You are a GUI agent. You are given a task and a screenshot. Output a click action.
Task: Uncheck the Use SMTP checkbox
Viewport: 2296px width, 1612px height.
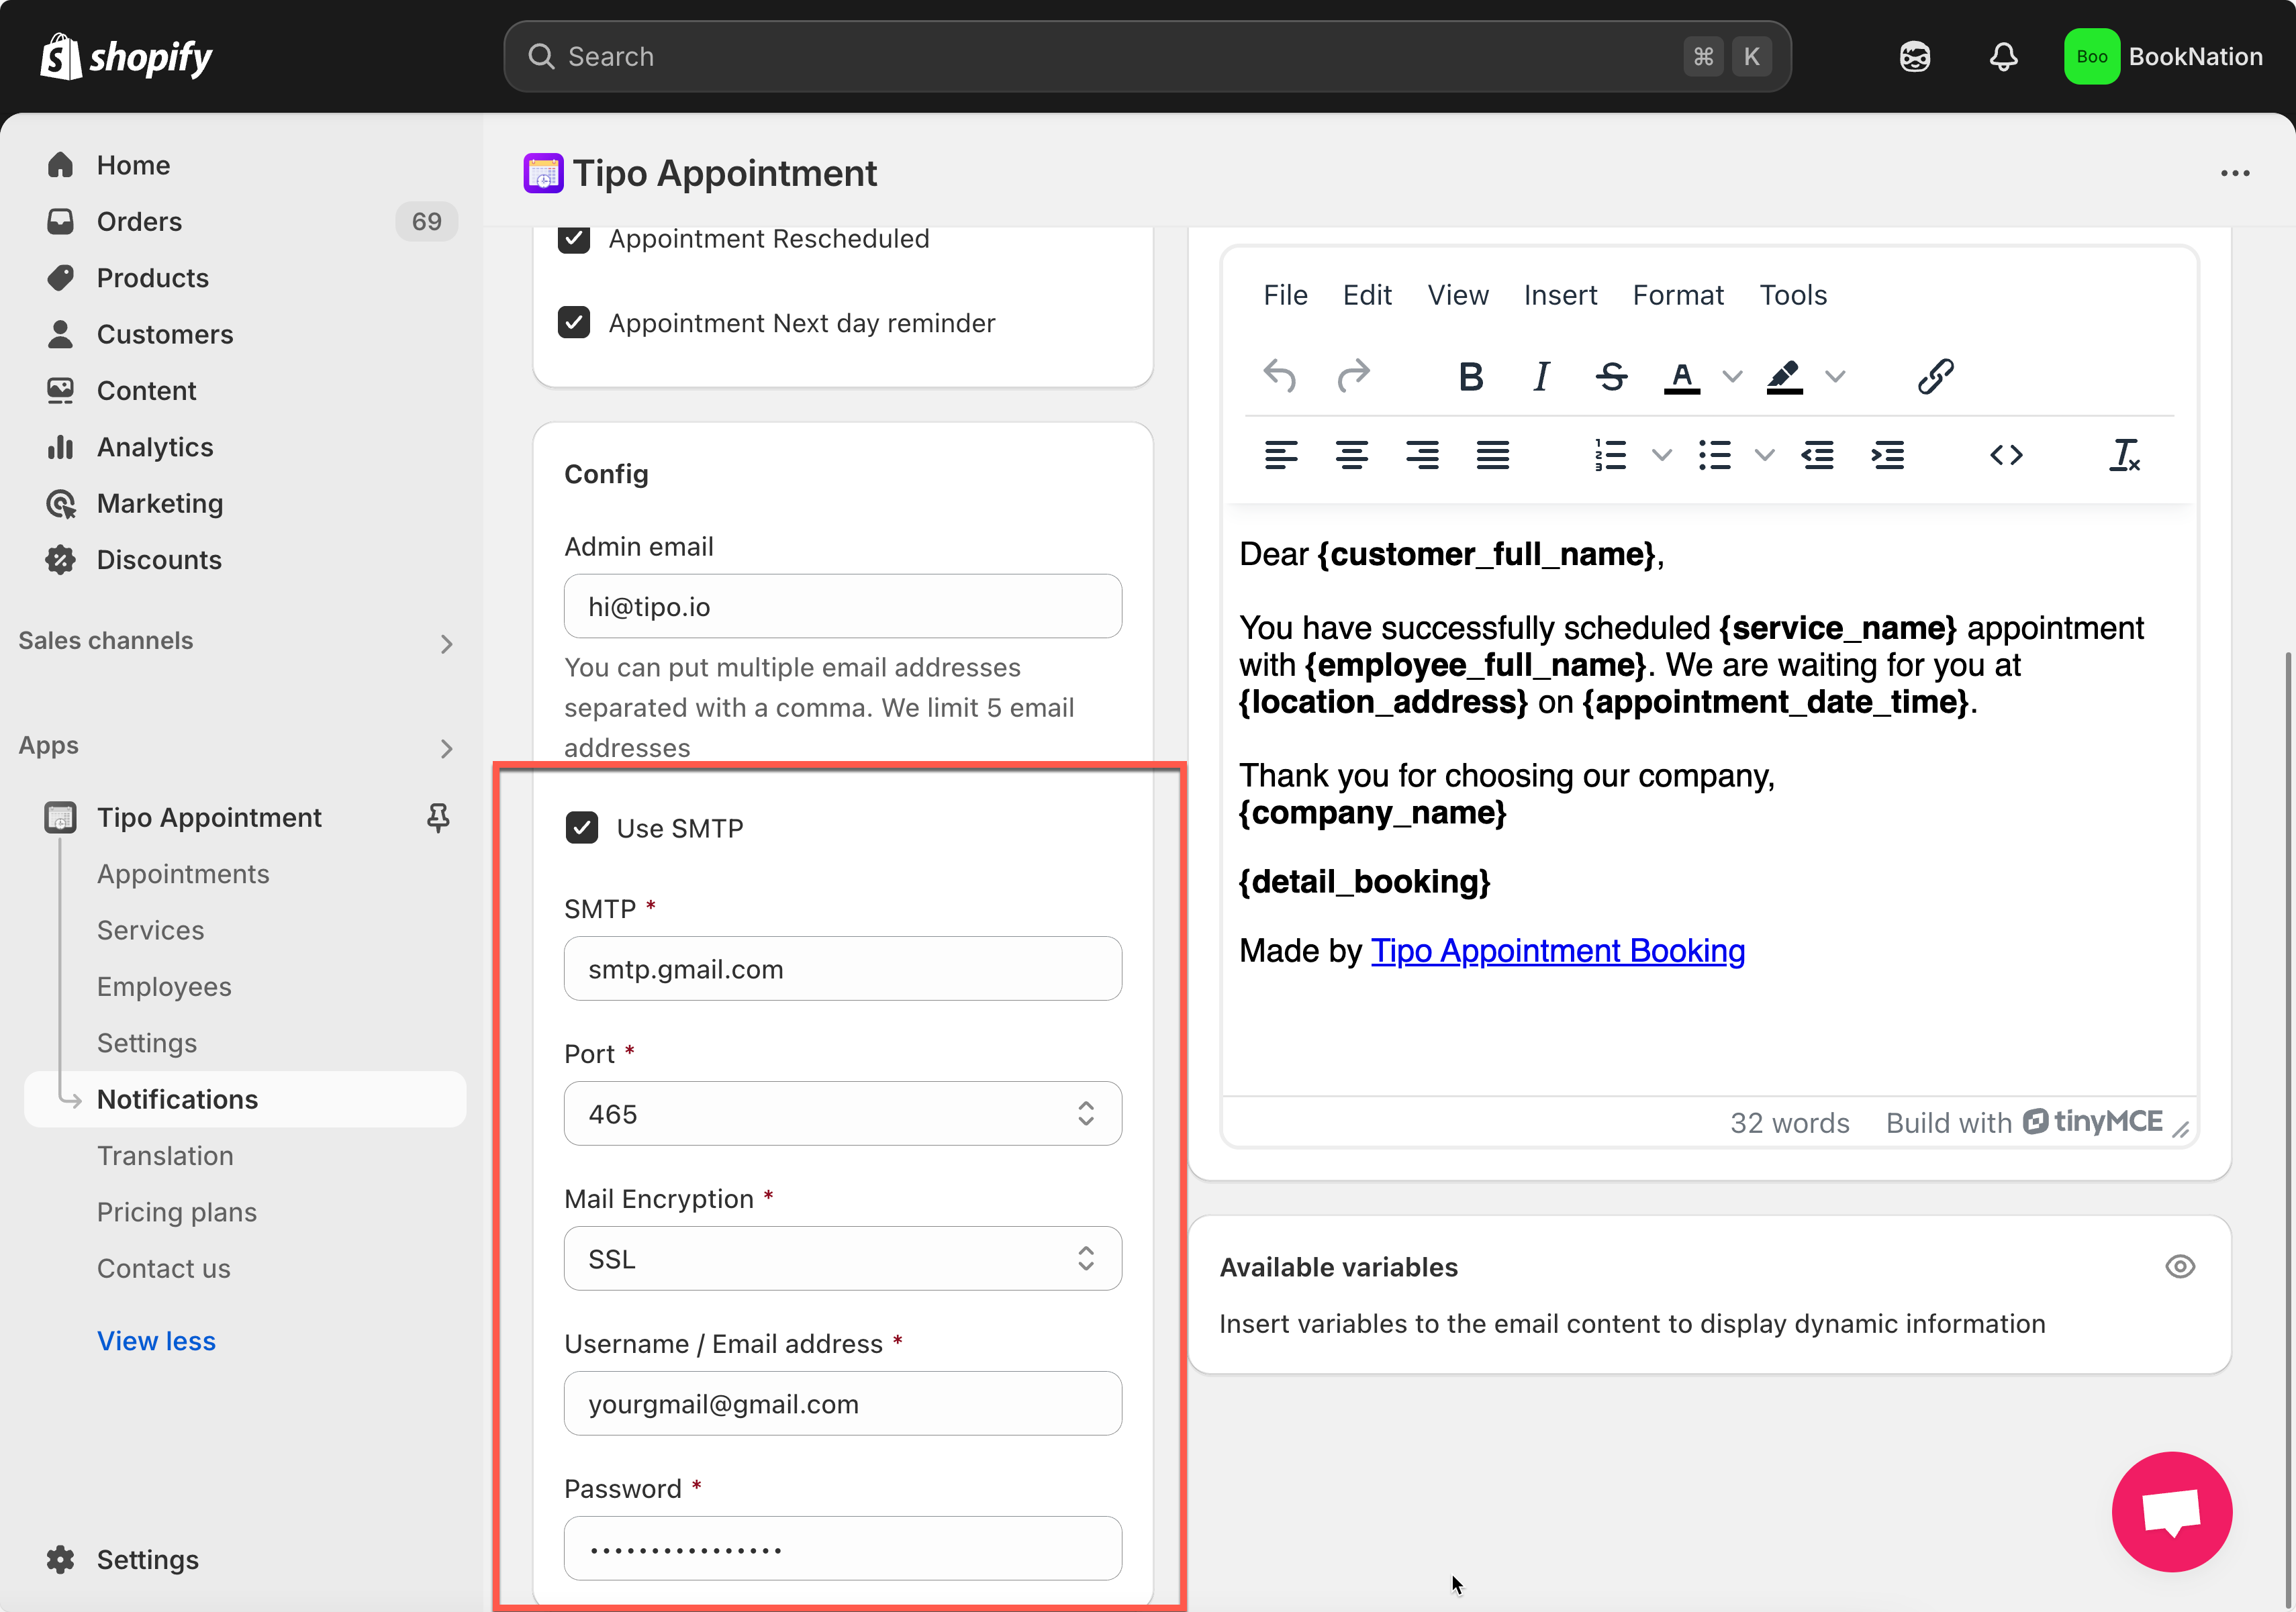[x=582, y=829]
